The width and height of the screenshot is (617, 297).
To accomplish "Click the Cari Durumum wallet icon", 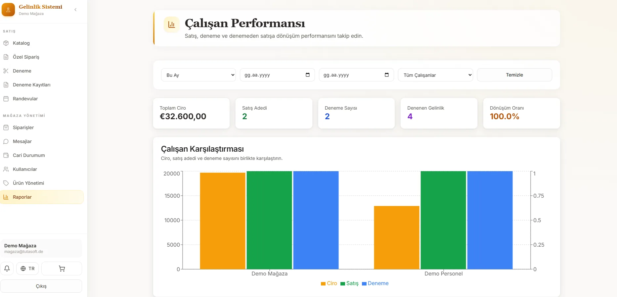I will [x=6, y=155].
